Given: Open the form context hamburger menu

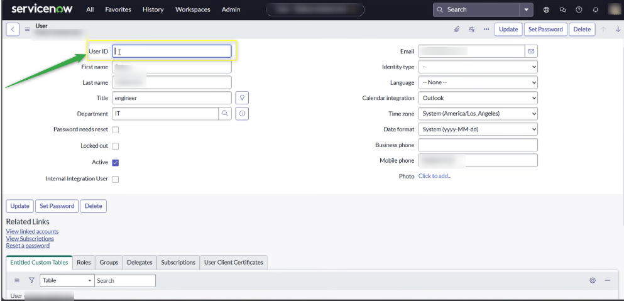Looking at the screenshot, I should [27, 29].
